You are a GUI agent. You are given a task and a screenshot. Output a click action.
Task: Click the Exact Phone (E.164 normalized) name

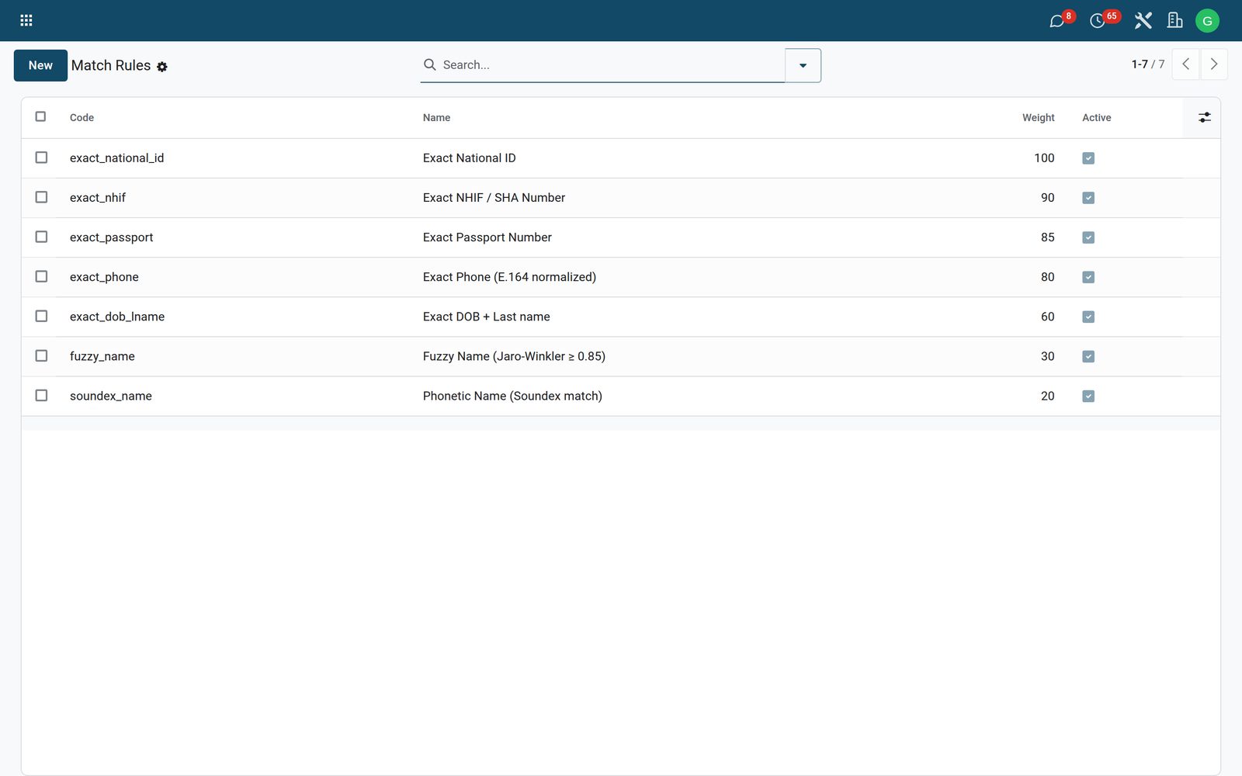509,277
